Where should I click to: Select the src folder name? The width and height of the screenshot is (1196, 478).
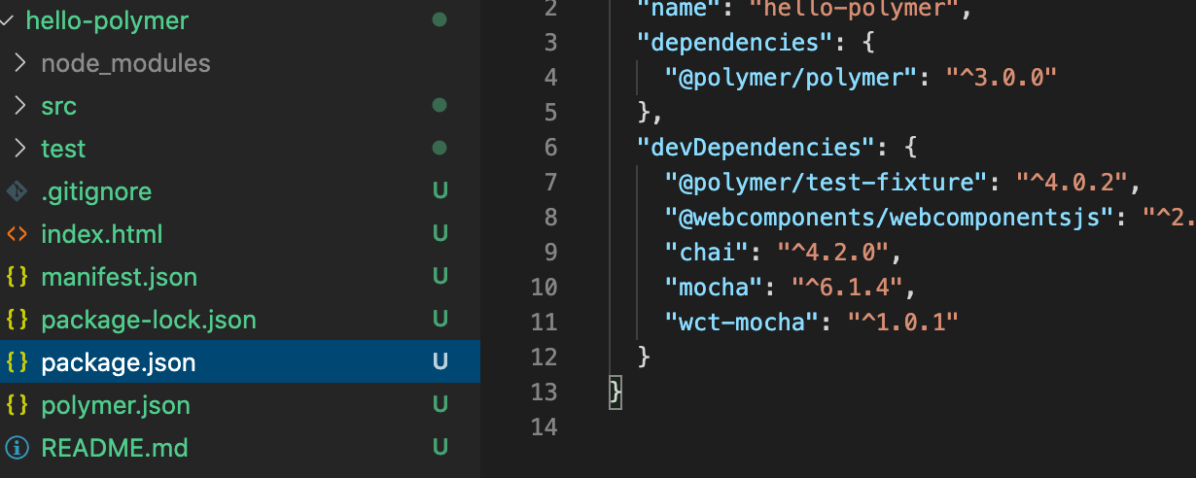click(x=58, y=106)
